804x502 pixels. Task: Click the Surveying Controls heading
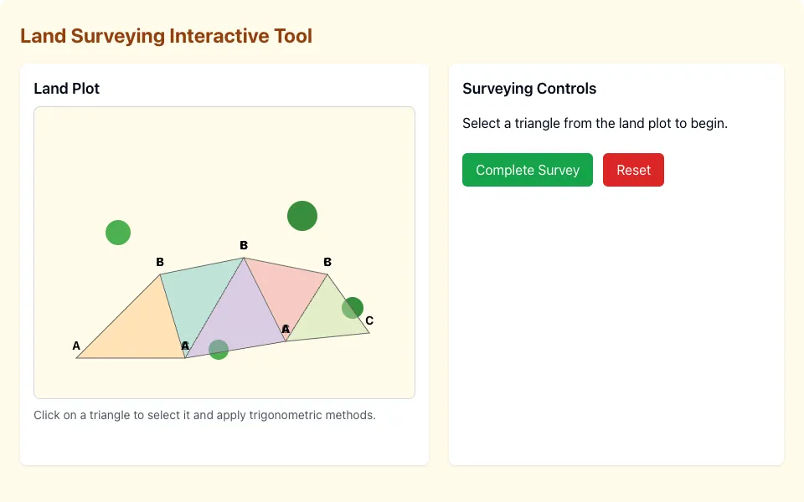point(529,89)
